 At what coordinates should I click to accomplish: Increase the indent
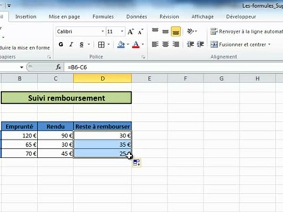coord(200,44)
